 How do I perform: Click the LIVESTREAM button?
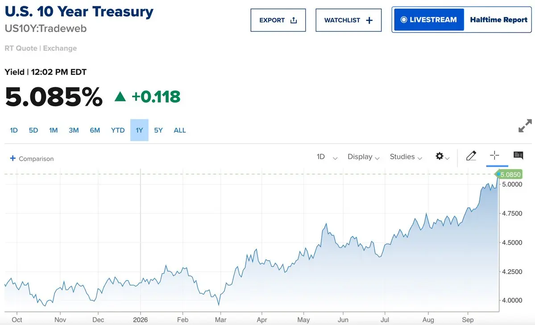pos(429,20)
